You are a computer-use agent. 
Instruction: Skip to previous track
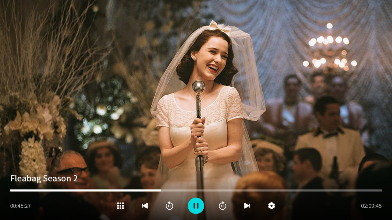(145, 206)
